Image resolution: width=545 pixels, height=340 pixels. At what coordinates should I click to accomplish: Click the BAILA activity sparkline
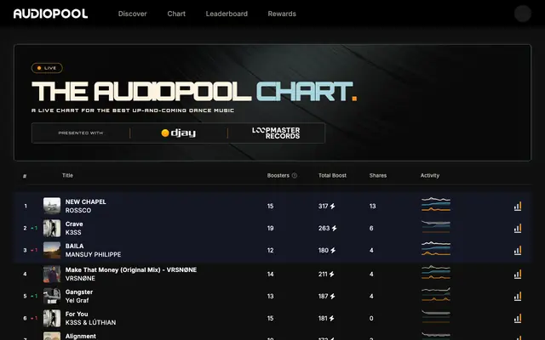[x=436, y=248]
